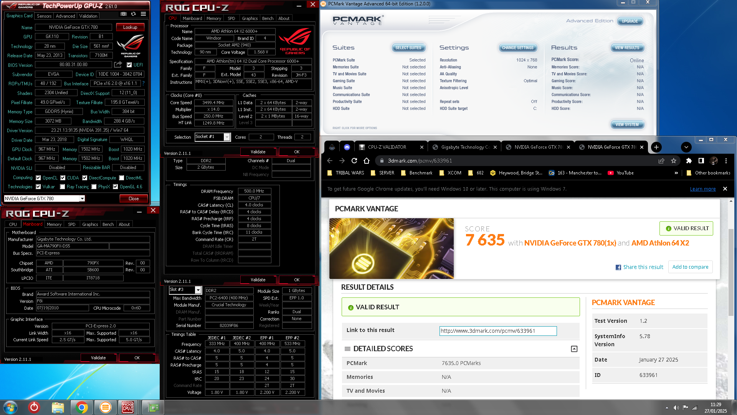Image resolution: width=737 pixels, height=415 pixels.
Task: Toggle Vulkan checkbox
Action: [38, 187]
